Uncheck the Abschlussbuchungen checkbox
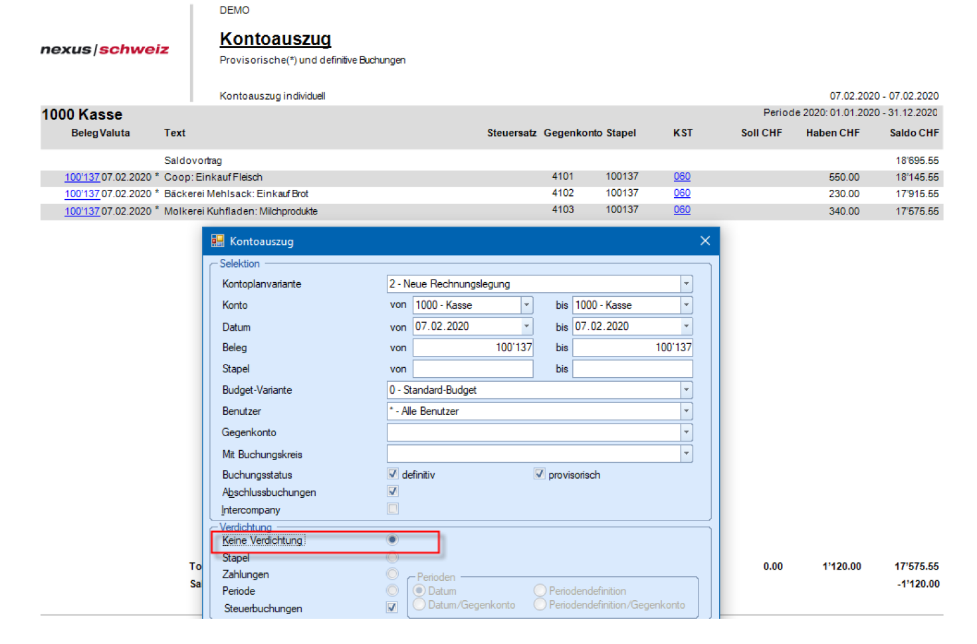Viewport: 977px width, 644px height. point(393,491)
